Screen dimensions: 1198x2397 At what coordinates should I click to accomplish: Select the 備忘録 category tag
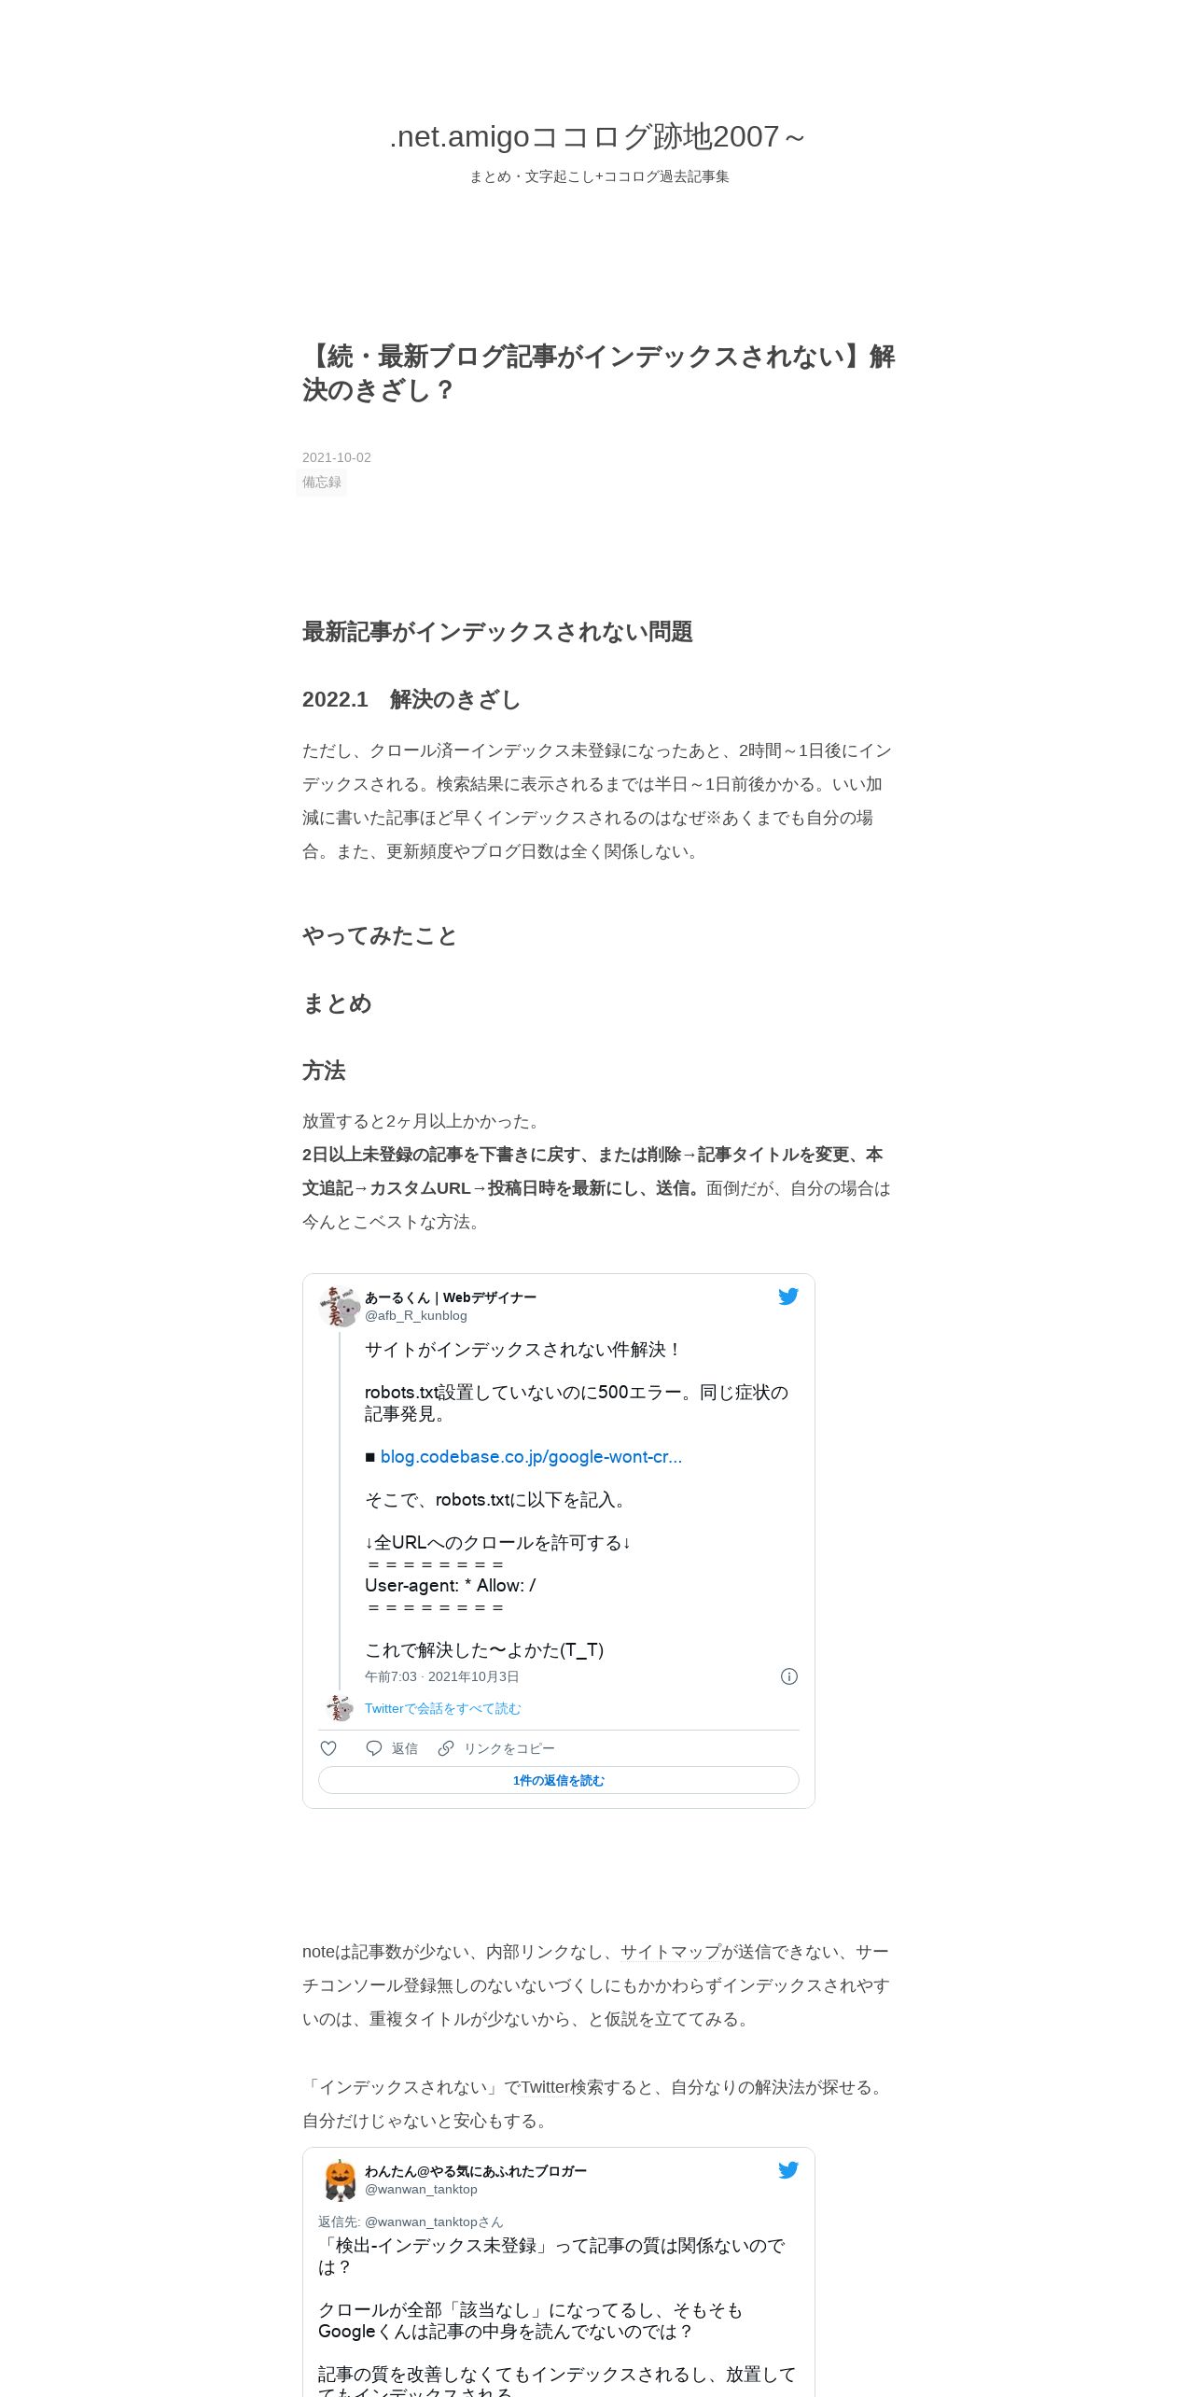(322, 483)
